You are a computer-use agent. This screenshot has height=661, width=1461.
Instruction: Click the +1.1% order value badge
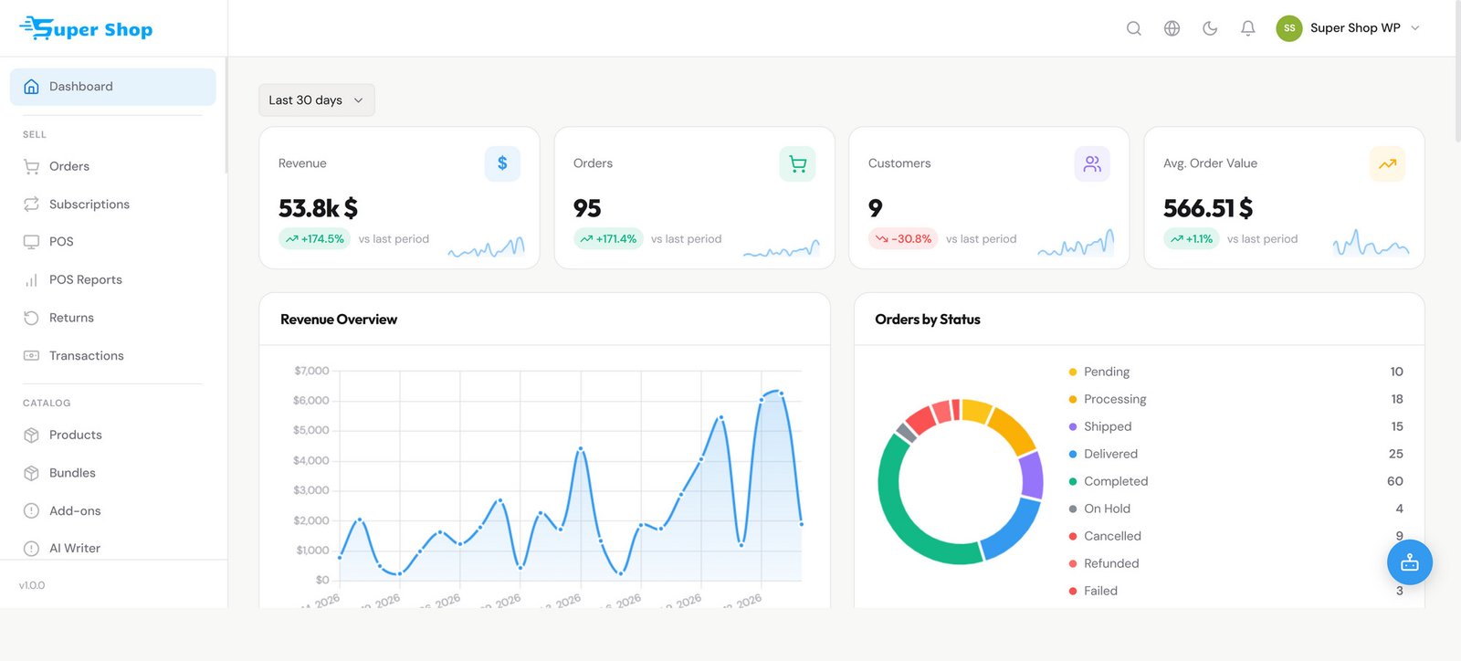(x=1191, y=239)
